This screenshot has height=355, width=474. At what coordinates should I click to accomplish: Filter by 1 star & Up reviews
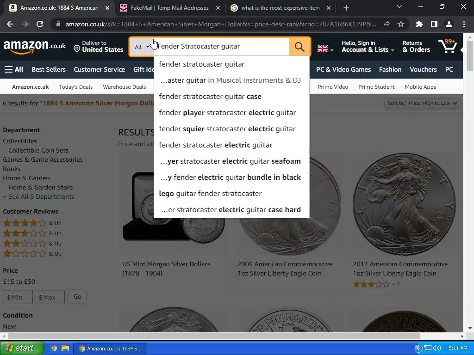(x=32, y=254)
